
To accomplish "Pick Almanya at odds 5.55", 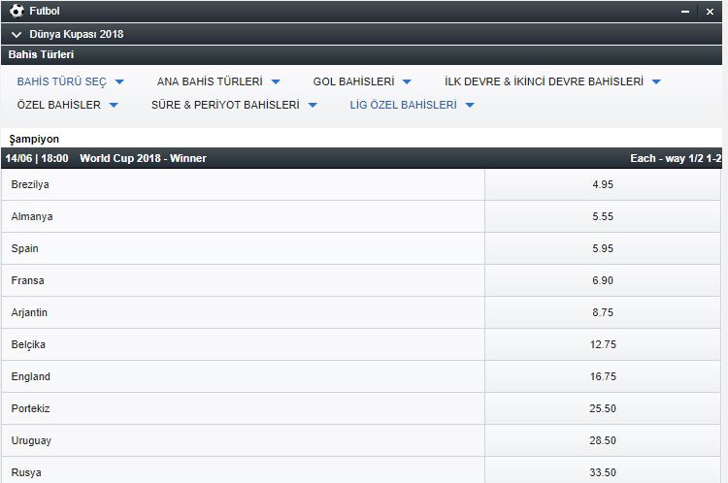I will click(603, 216).
